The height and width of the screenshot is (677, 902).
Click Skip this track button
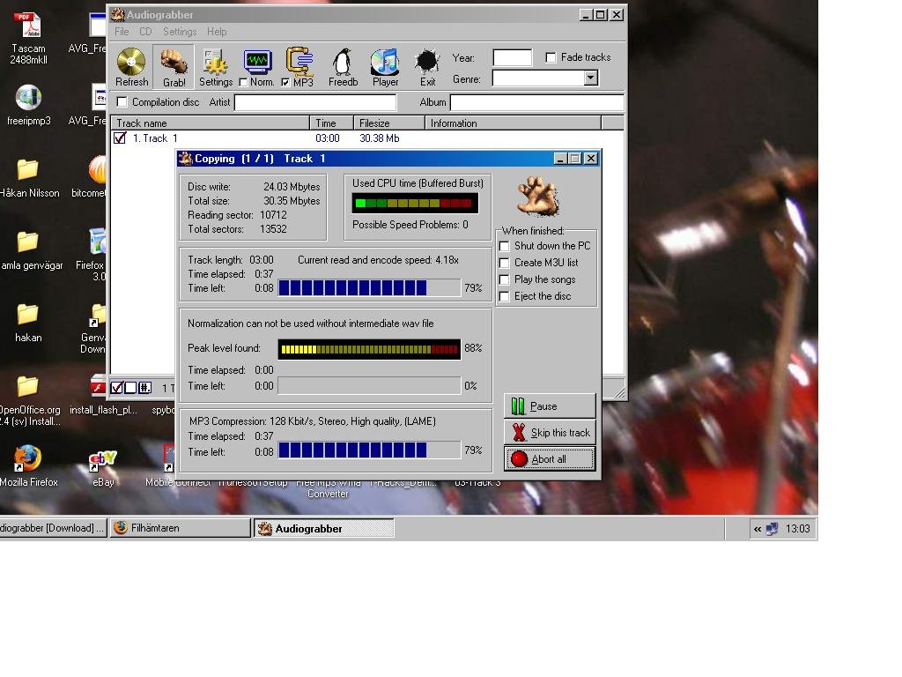[550, 432]
